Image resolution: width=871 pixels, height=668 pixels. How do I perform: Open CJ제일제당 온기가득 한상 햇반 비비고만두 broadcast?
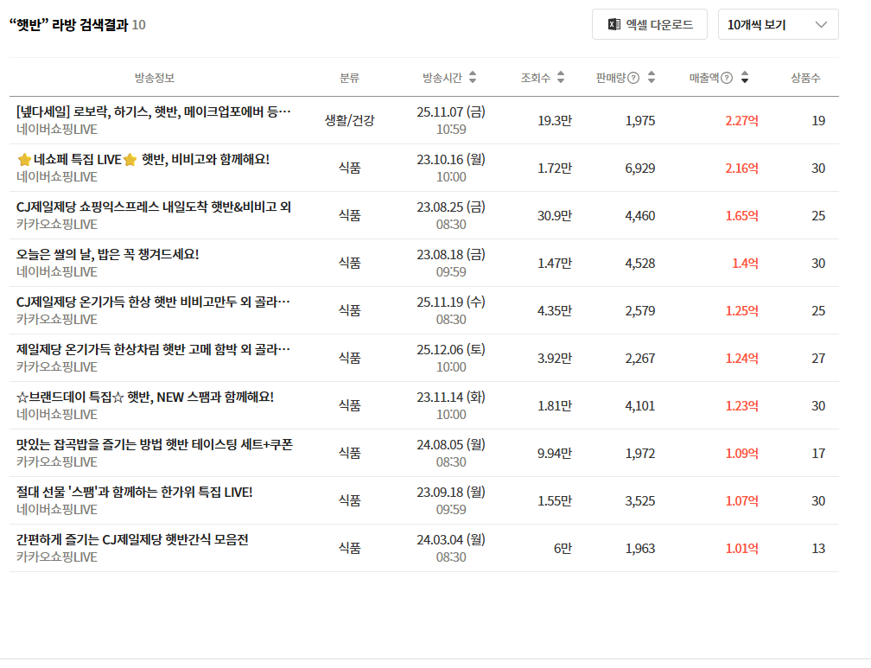click(154, 302)
